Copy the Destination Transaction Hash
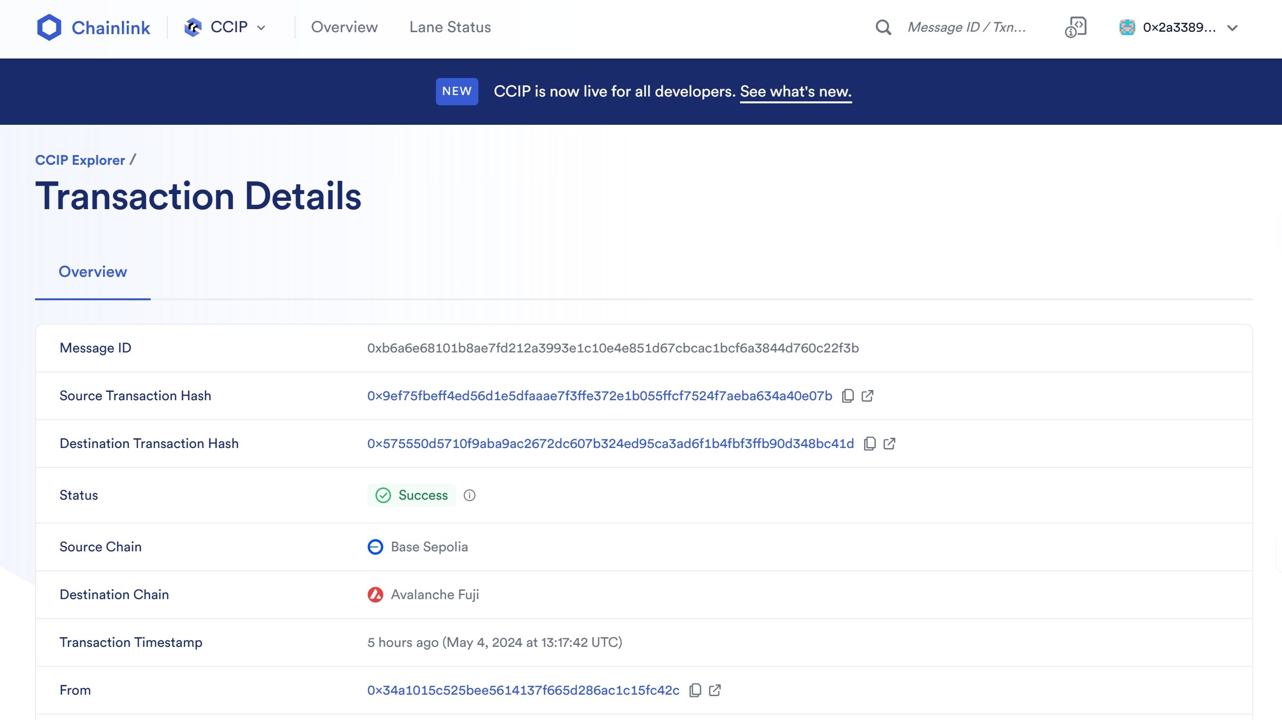 click(x=869, y=444)
